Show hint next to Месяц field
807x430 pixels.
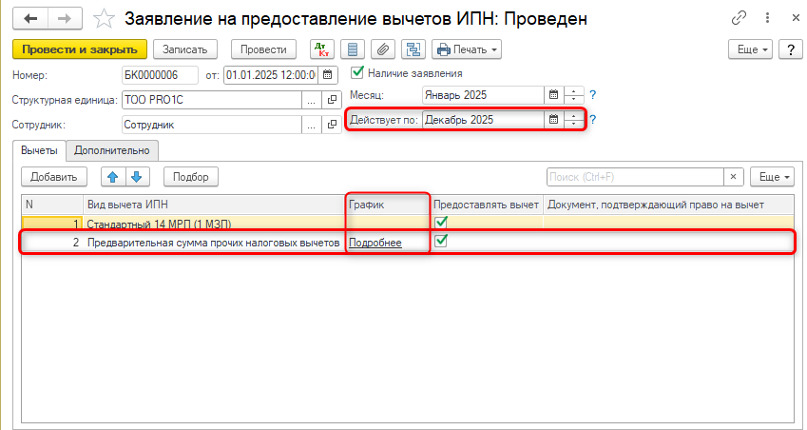point(592,95)
